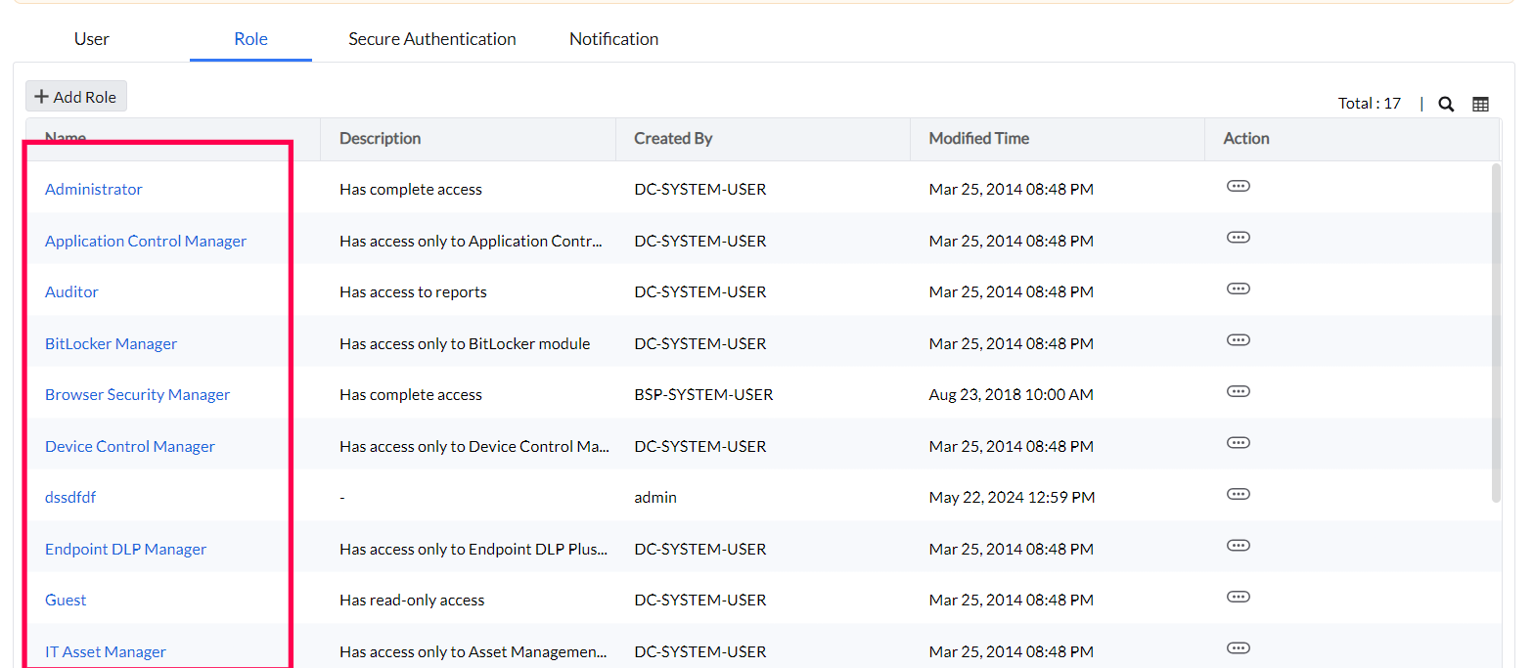Screen dimensions: 1533x668
Task: View the dssdfdf role
Action: click(x=69, y=497)
